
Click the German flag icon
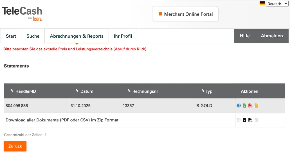coord(262,4)
